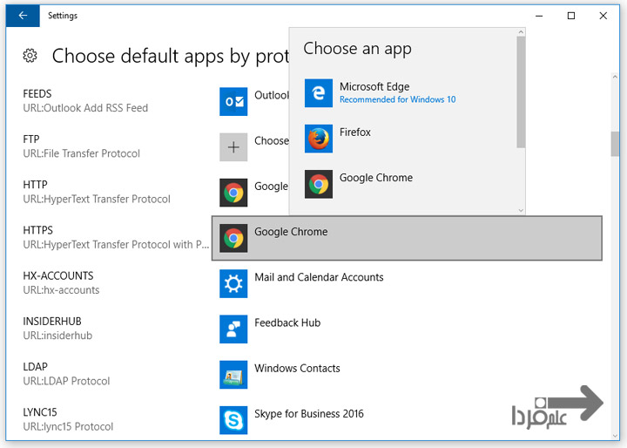Select the Firefox icon in the app chooser

(320, 139)
